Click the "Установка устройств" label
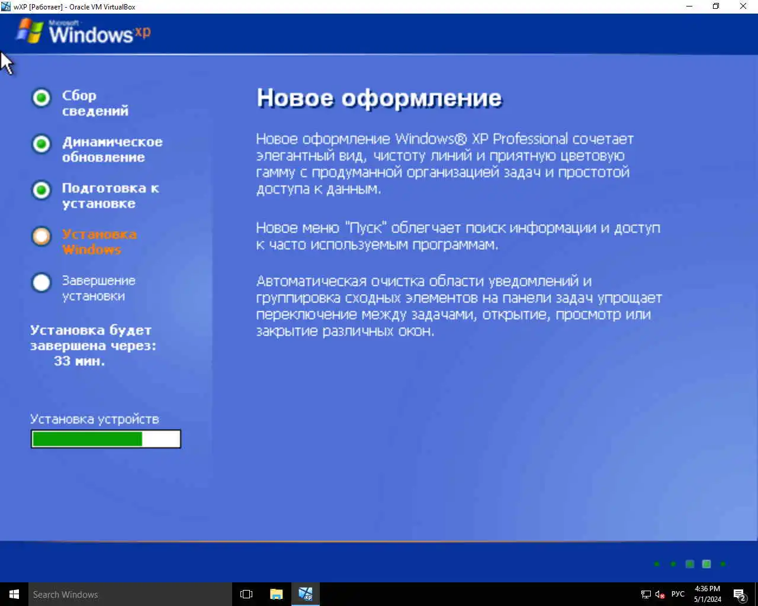This screenshot has height=606, width=758. [x=95, y=419]
